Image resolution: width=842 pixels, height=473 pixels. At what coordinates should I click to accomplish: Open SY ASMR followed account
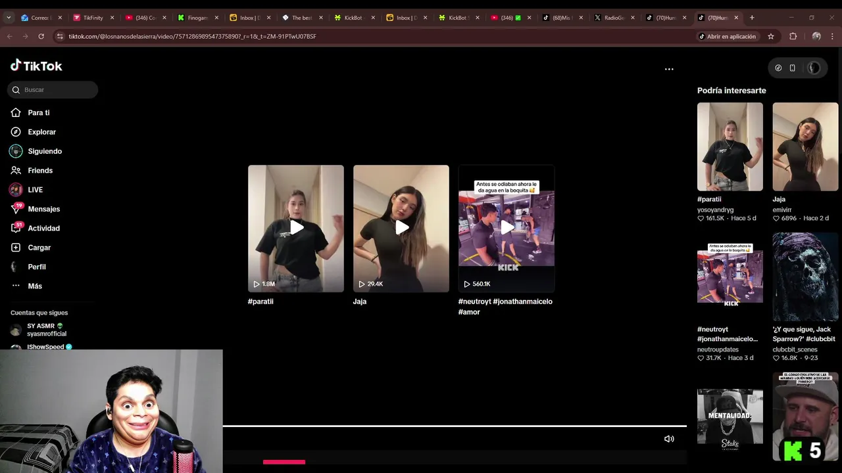[46, 330]
